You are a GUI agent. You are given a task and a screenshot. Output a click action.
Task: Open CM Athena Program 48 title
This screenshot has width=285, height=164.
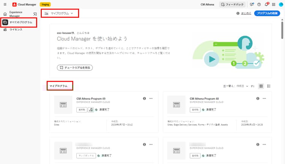click(204, 99)
